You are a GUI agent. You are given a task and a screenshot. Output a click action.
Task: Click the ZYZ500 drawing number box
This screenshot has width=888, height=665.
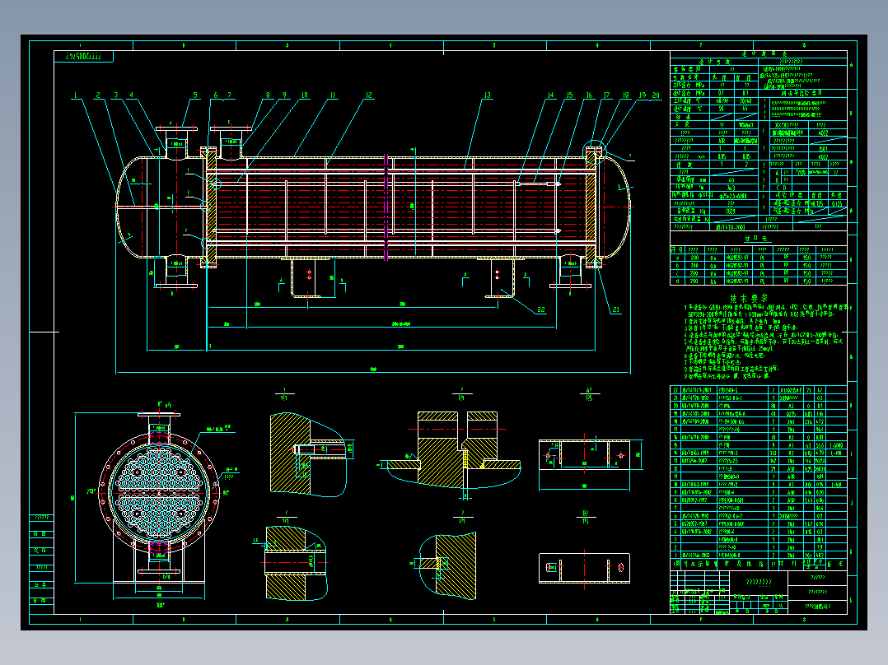[x=84, y=57]
